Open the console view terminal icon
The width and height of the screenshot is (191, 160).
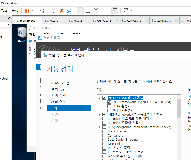[115, 11]
